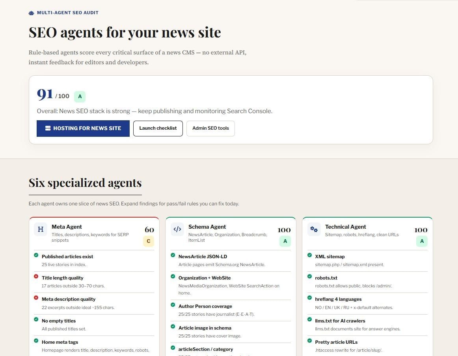Screen dimensions: 458x356
Task: Click the Title length quality finding
Action: click(x=63, y=278)
